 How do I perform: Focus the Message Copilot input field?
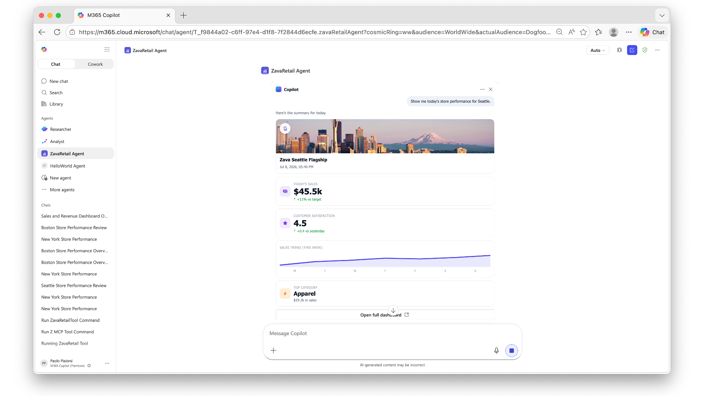(392, 334)
